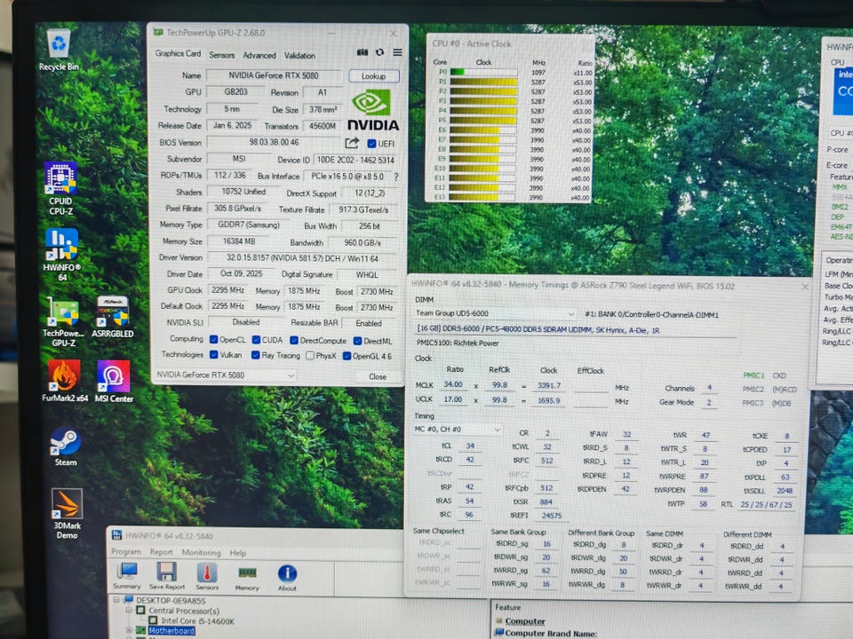Launch TechPowerUp GPU-Z desktop shortcut
The height and width of the screenshot is (639, 853).
(64, 321)
